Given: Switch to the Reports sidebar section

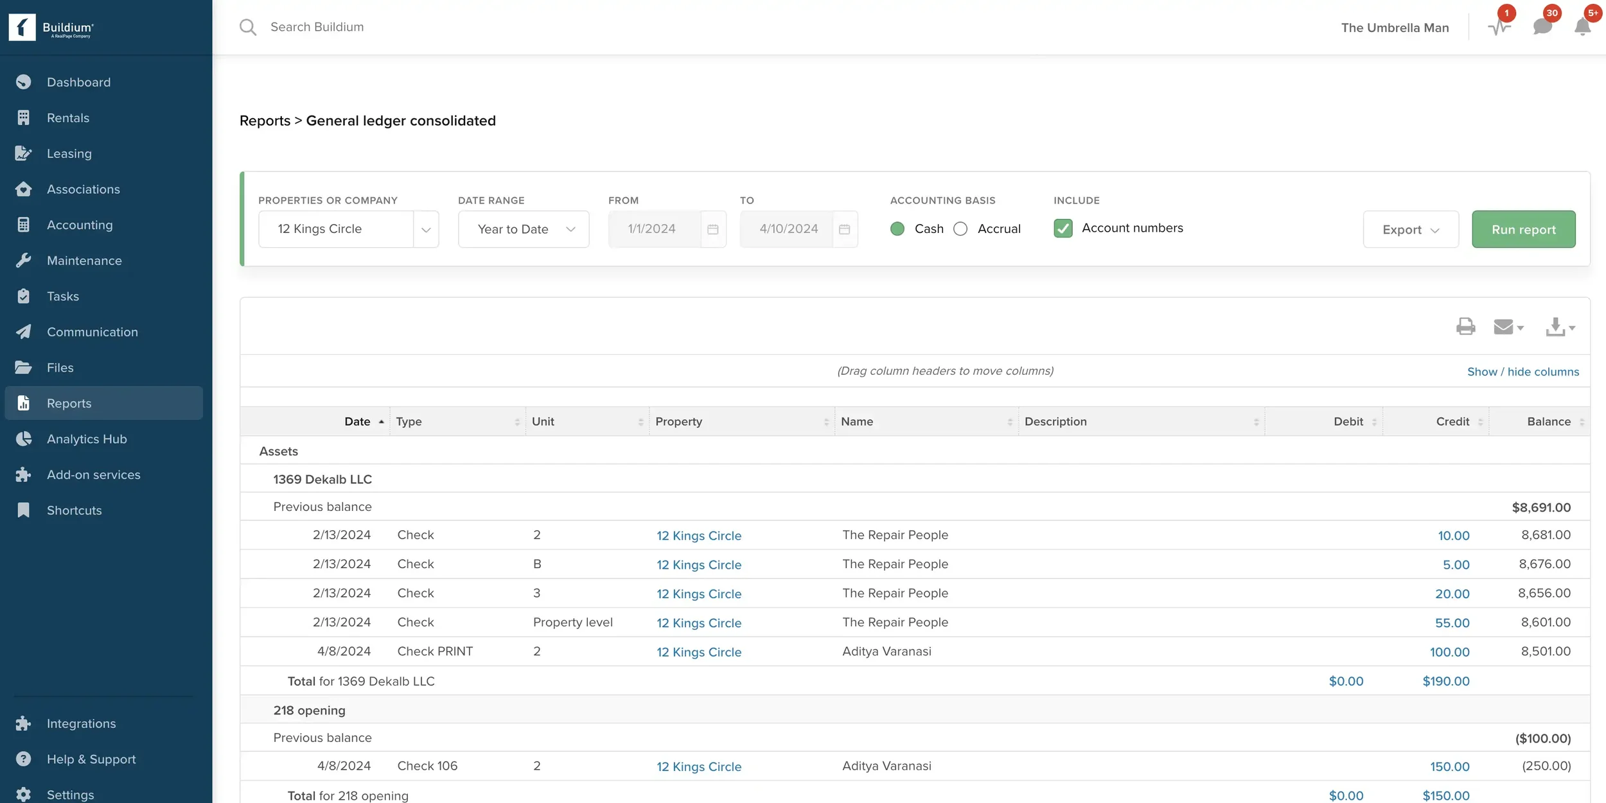Looking at the screenshot, I should (x=69, y=402).
